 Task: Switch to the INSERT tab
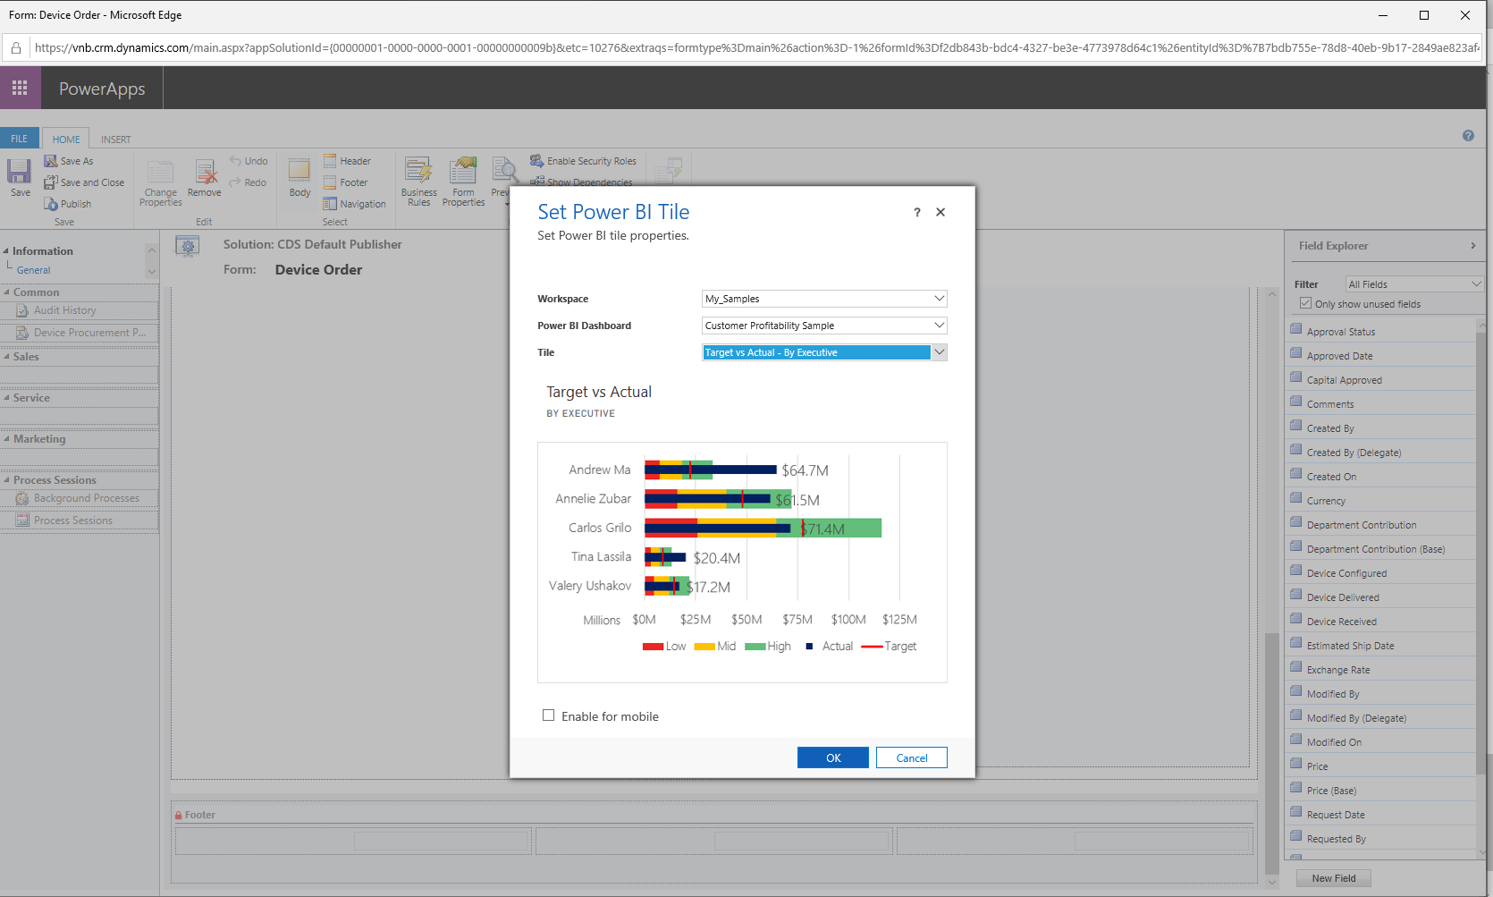(115, 140)
